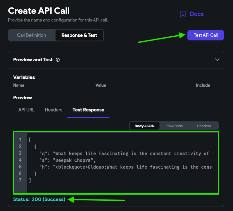This screenshot has height=211, width=233.
Task: Open the API URL preview tab
Action: coord(26,110)
